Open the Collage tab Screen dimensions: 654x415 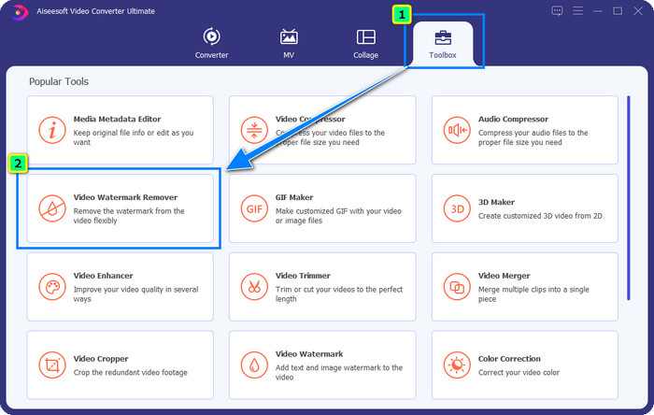click(x=366, y=43)
